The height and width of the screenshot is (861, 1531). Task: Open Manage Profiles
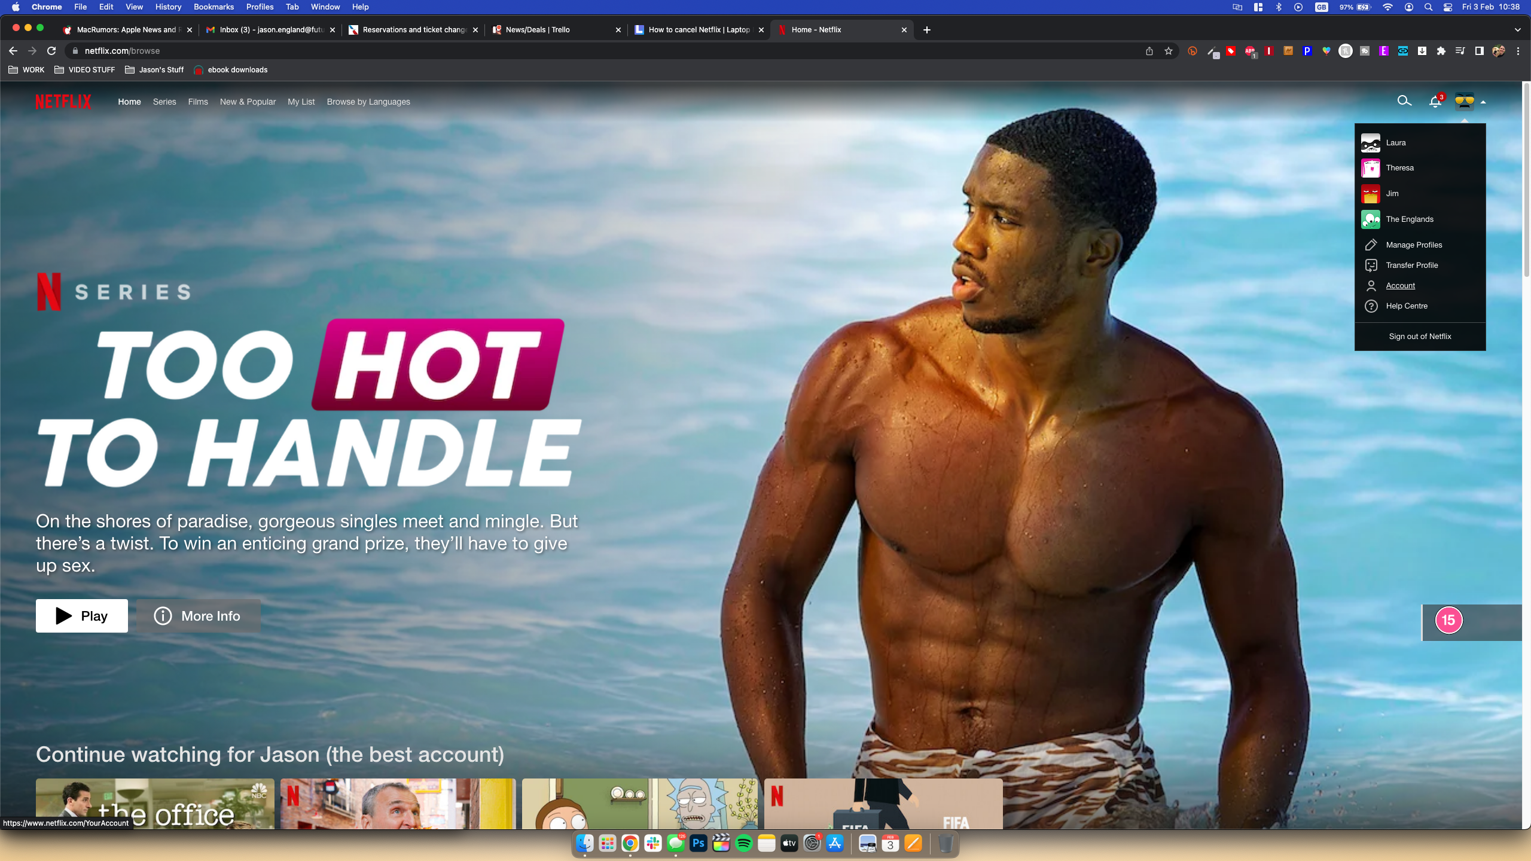pos(1414,245)
